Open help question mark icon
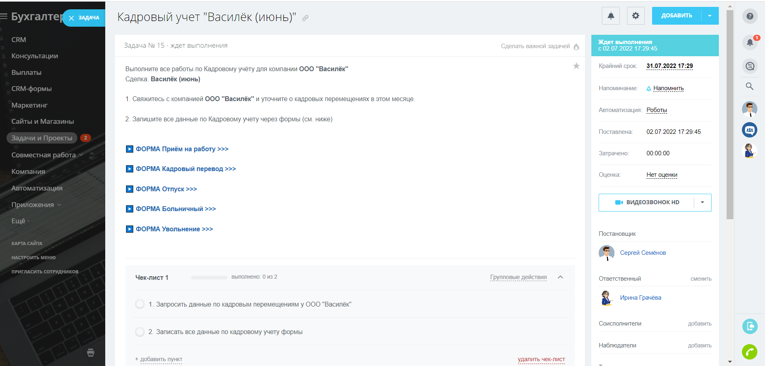The image size is (765, 366). (750, 16)
